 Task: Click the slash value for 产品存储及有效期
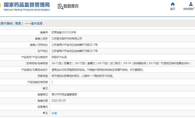point(52,82)
